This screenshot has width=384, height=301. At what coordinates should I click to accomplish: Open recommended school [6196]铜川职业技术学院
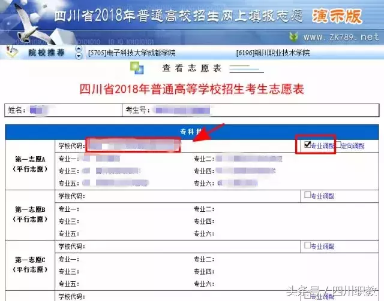273,53
